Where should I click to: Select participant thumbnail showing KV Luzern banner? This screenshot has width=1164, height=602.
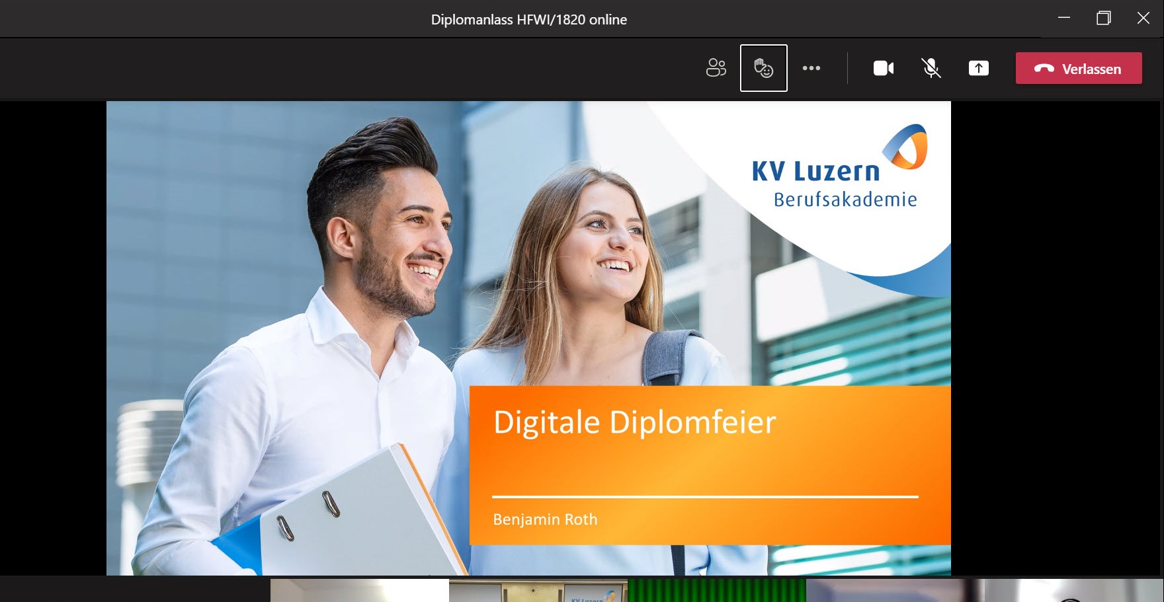coord(538,591)
